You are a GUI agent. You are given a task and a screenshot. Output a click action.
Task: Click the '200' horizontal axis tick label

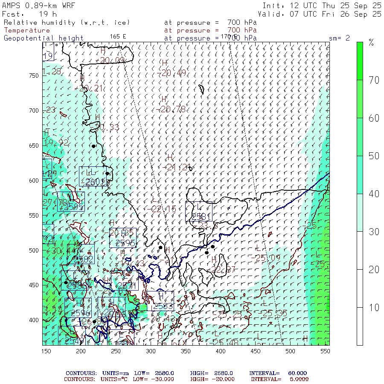tap(81, 351)
